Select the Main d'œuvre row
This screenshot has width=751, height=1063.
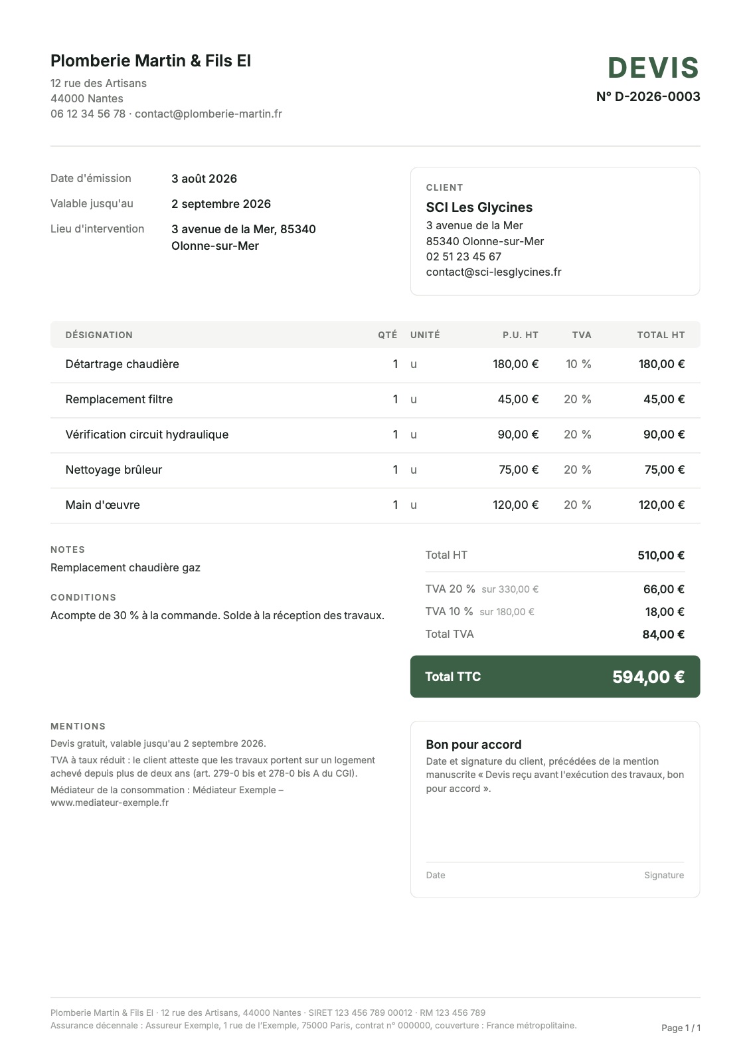375,505
